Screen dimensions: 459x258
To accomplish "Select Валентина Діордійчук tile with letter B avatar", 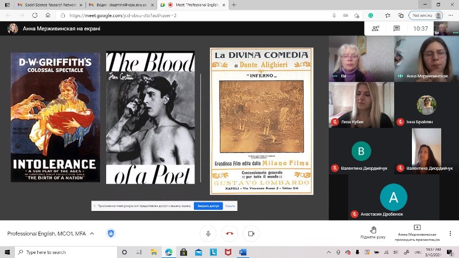I will pyautogui.click(x=361, y=151).
